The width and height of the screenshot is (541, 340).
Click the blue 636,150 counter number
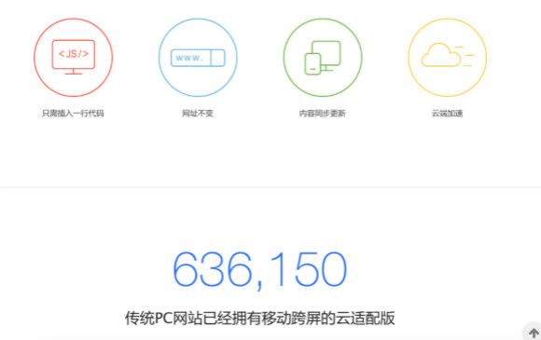260,270
